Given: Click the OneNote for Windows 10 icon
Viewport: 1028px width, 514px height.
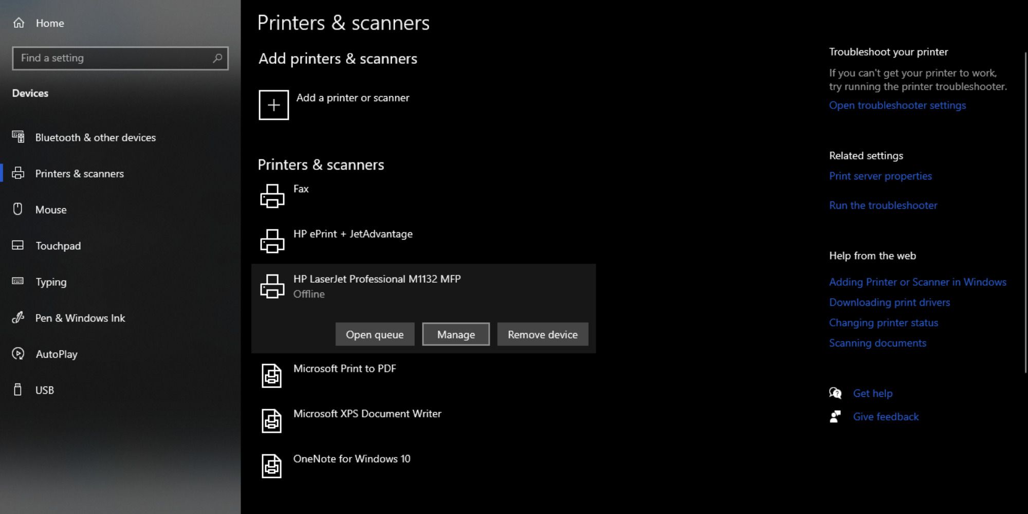Looking at the screenshot, I should click(271, 466).
